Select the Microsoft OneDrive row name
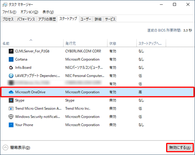195x155 pixels. click(30, 92)
